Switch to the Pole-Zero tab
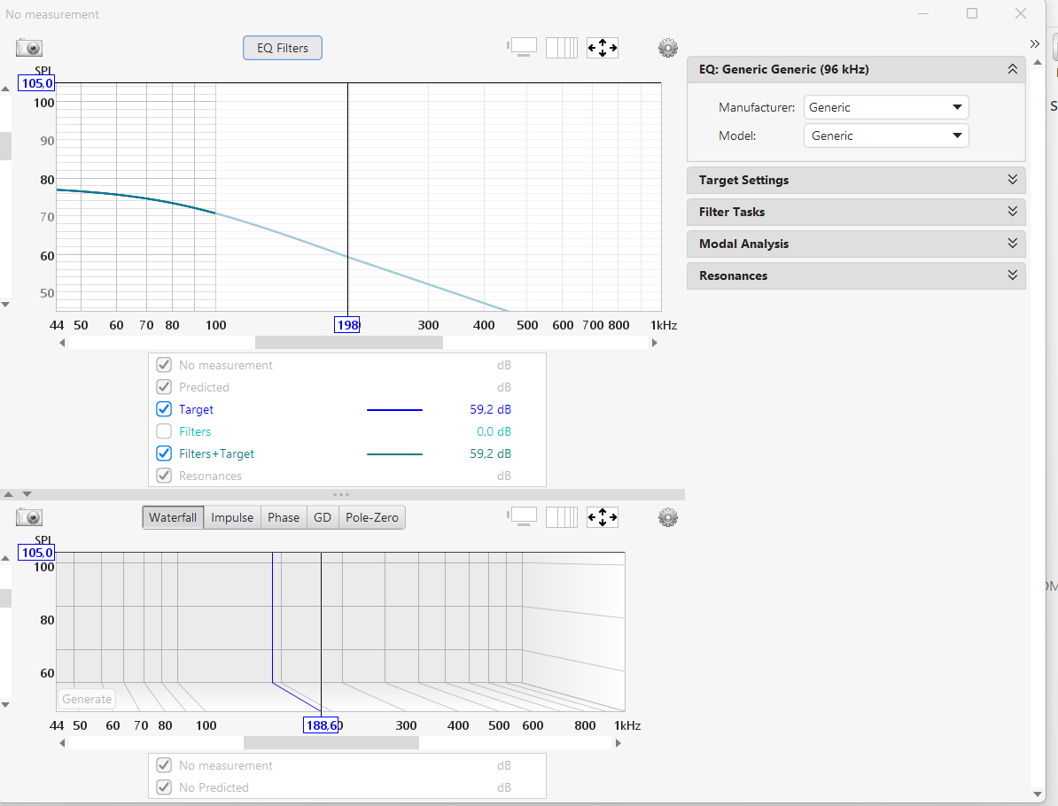This screenshot has height=806, width=1058. coord(371,517)
